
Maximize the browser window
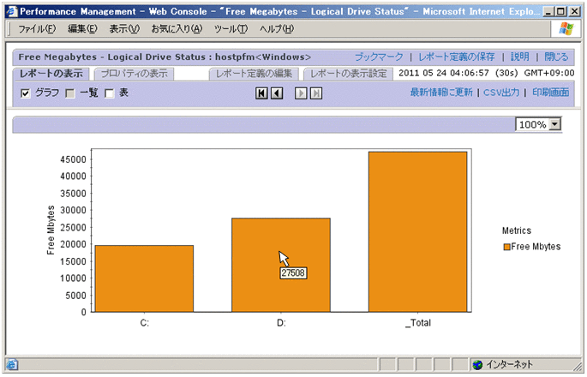[560, 12]
